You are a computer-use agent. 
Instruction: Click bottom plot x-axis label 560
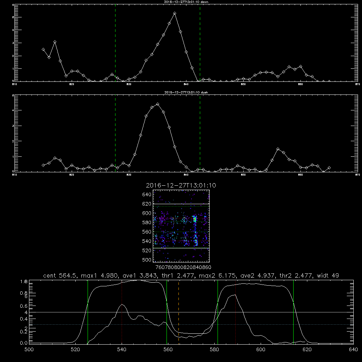(x=168, y=350)
